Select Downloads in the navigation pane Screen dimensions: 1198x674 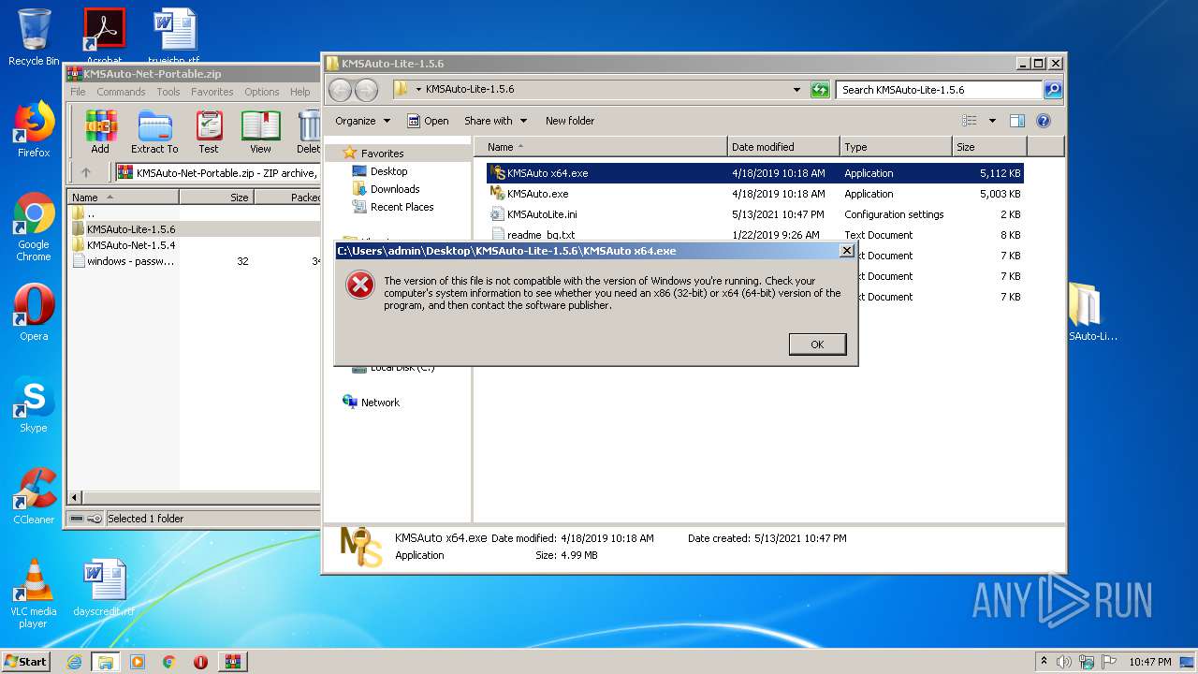point(386,189)
